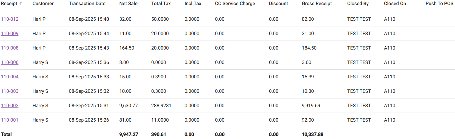Open receipt 110-001 link
455x139 pixels.
coord(10,120)
